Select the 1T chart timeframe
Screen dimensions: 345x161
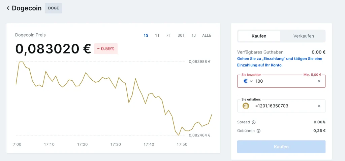click(157, 35)
